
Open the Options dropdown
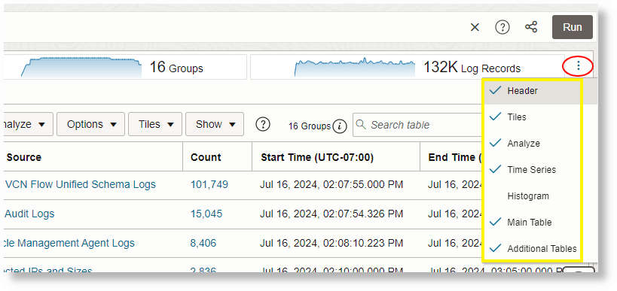click(91, 125)
